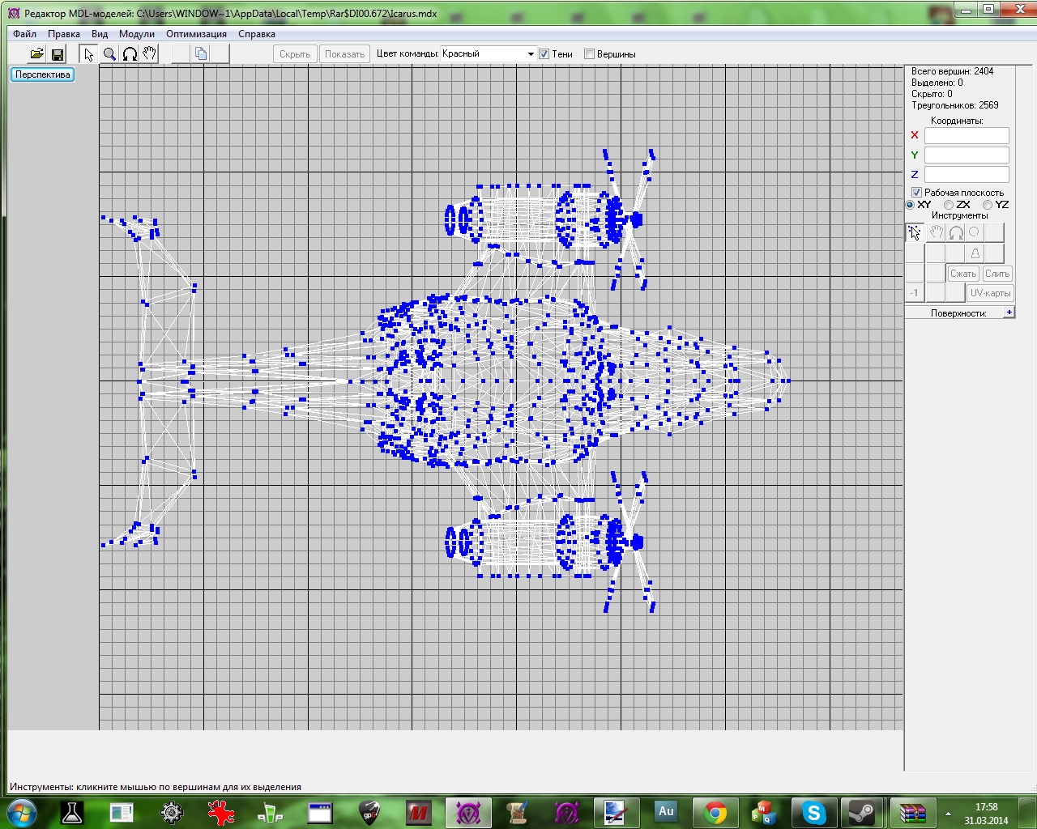Screen dimensions: 1037x829
Task: Open the Цвет команды dropdown
Action: (489, 54)
